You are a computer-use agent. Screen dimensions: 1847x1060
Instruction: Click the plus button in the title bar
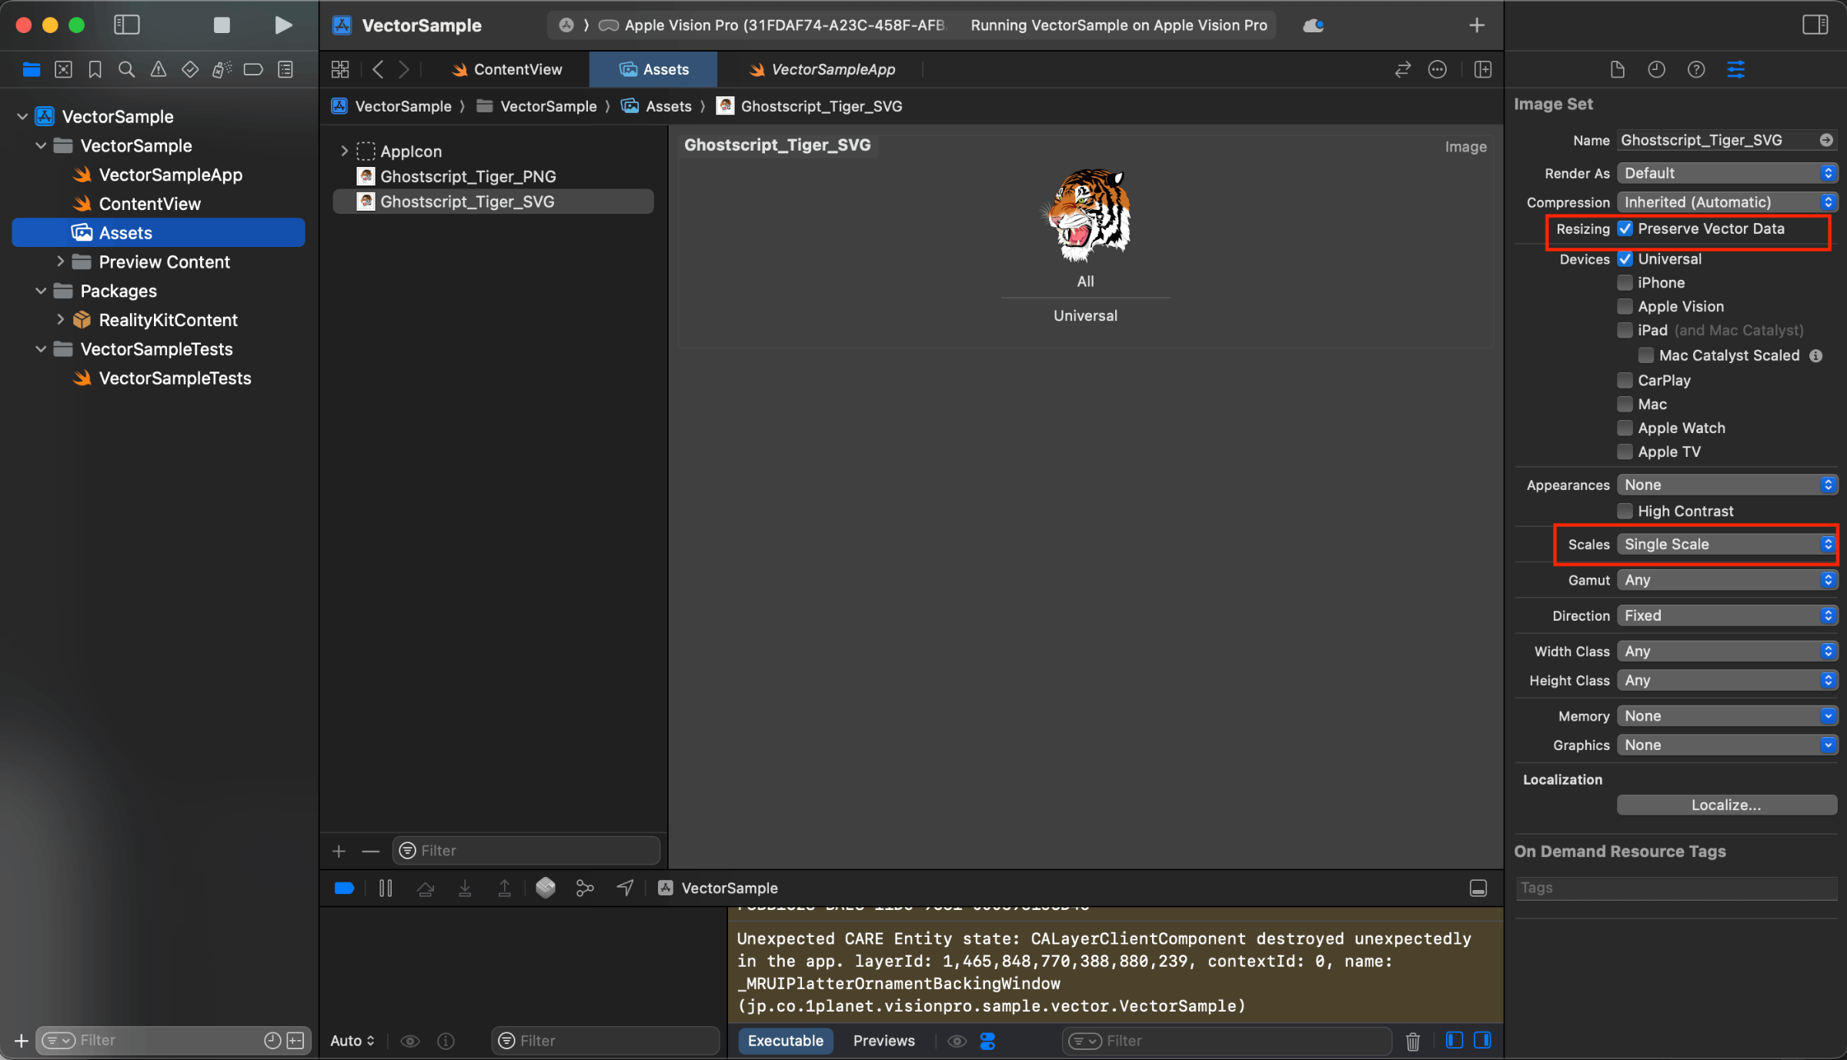pyautogui.click(x=1477, y=25)
